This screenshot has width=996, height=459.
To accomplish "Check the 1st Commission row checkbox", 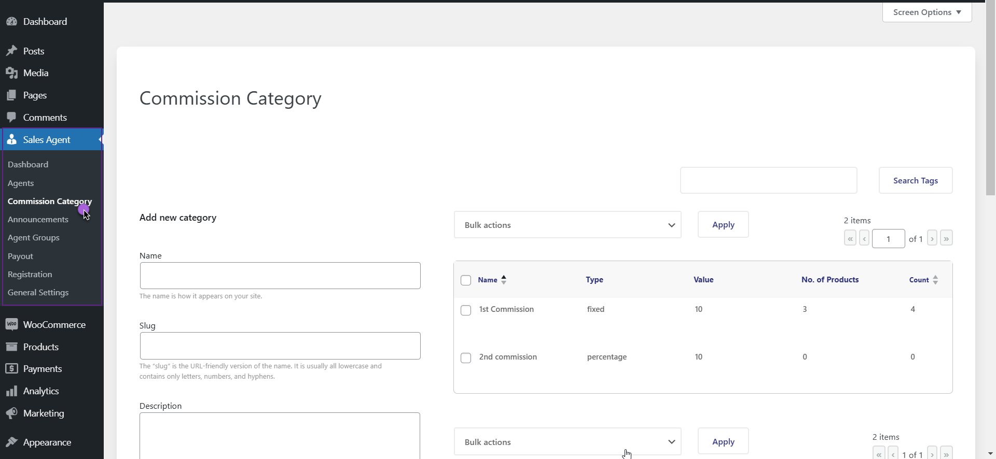I will click(466, 310).
